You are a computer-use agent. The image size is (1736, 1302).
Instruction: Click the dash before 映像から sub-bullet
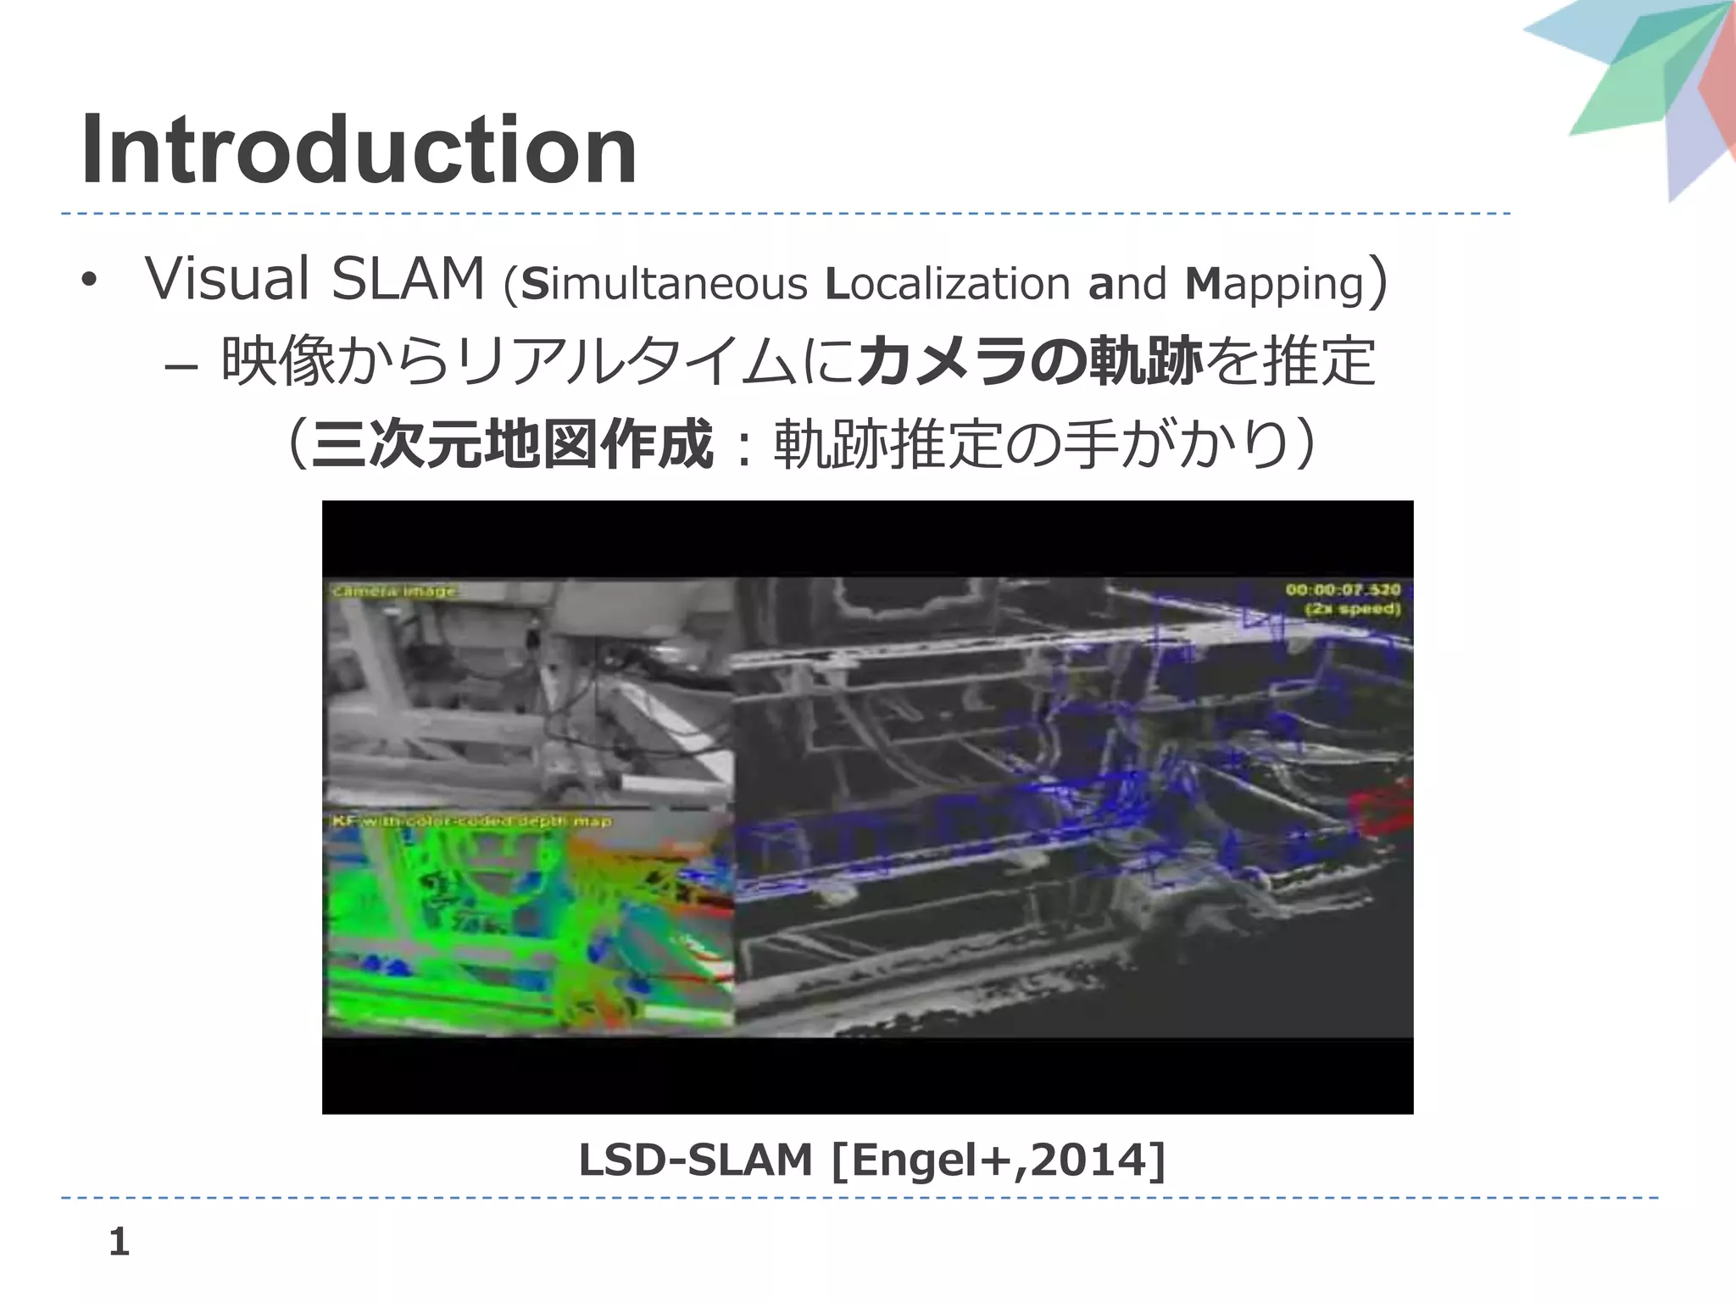(x=181, y=366)
